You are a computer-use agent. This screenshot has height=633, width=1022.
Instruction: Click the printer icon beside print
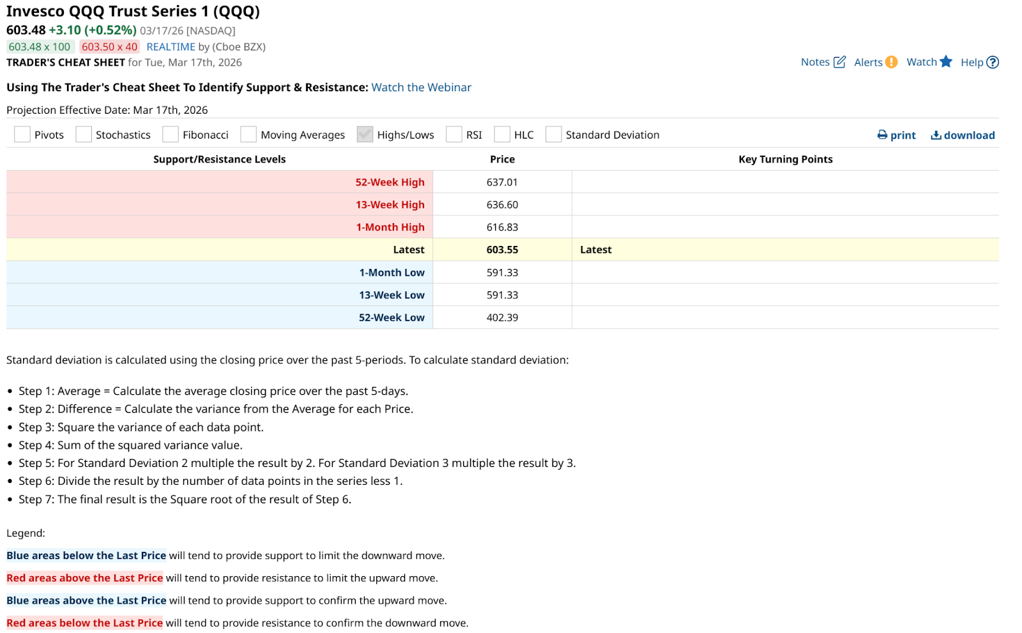point(882,135)
